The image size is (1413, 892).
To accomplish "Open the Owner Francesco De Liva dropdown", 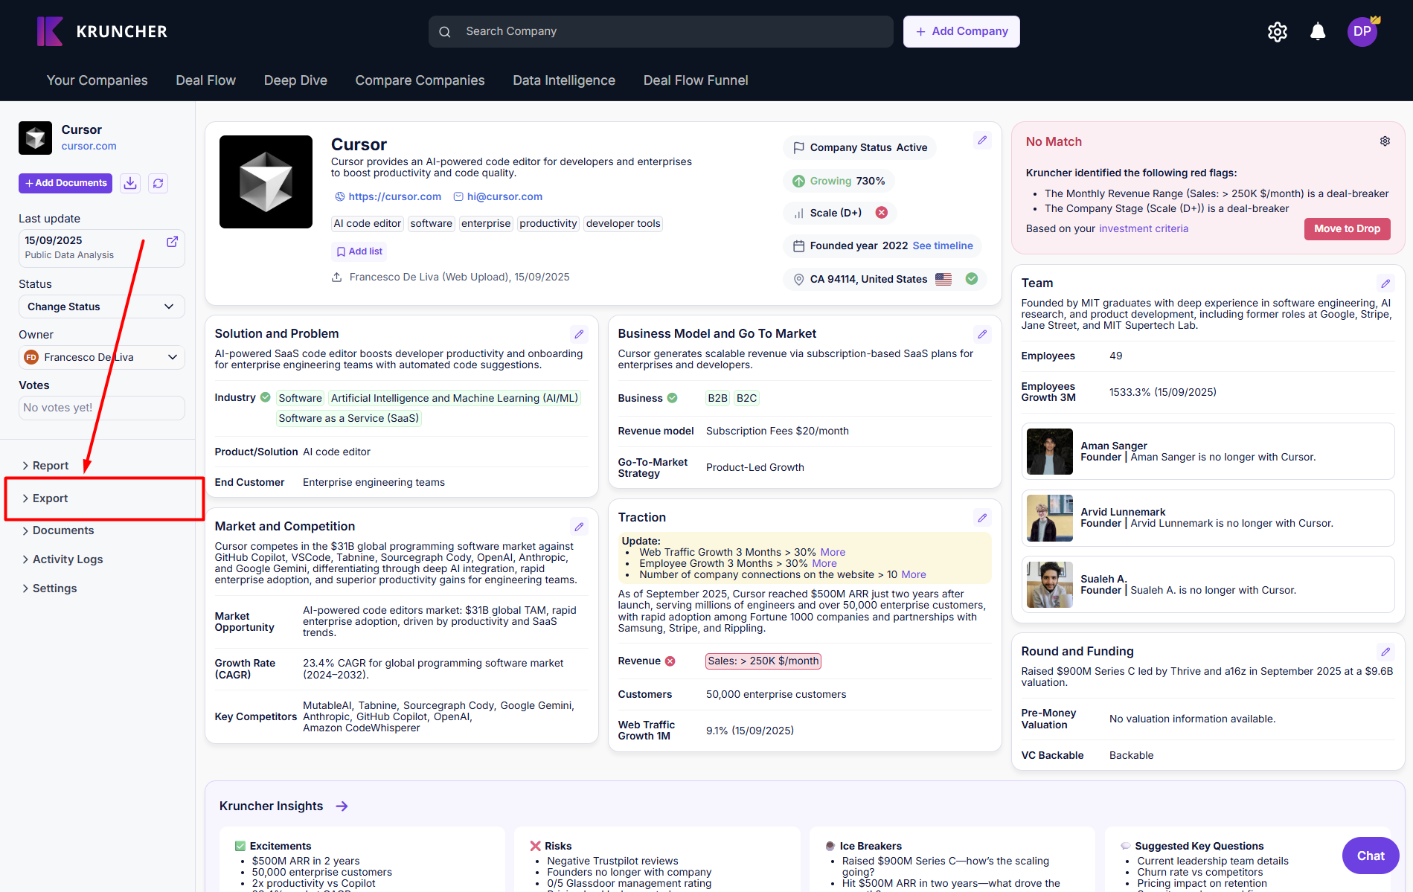I will [102, 357].
